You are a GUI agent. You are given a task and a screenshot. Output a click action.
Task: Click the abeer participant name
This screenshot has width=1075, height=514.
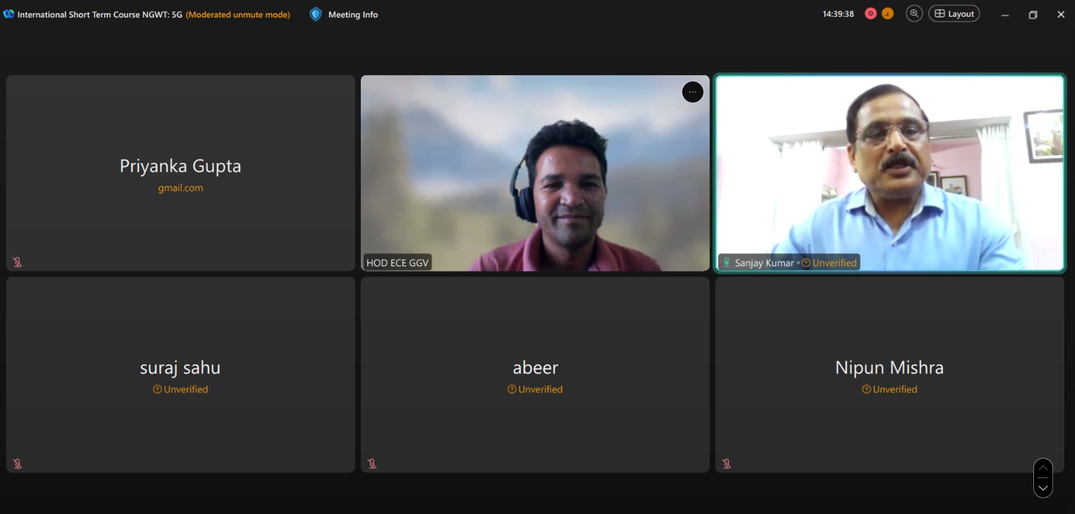(x=535, y=368)
